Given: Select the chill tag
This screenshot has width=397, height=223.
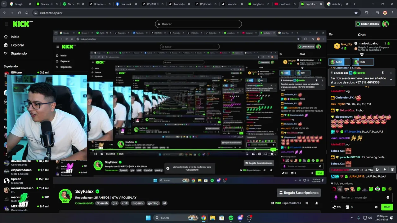Looking at the screenshot, I should point(125,203).
